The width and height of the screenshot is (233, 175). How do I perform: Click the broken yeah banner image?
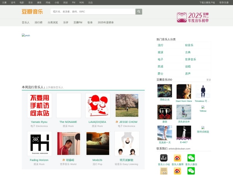pyautogui.click(x=26, y=35)
